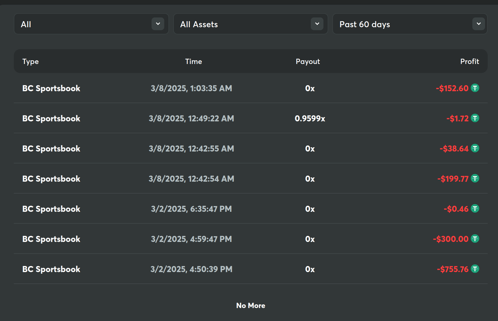Viewport: 498px width, 321px height.
Task: Click the -$38.64 profit amount
Action: [454, 148]
